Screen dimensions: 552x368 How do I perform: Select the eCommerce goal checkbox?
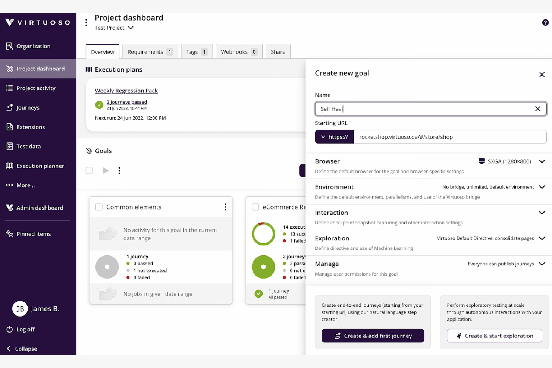point(255,207)
